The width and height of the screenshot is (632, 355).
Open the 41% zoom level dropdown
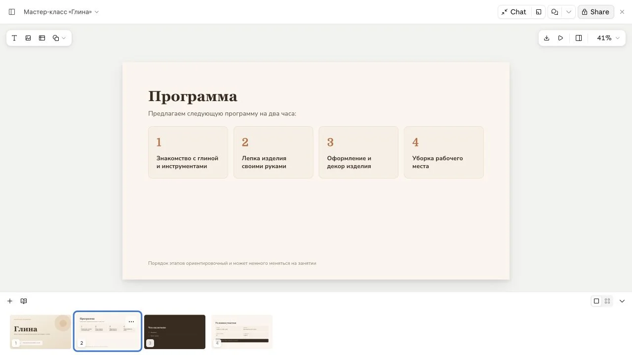[608, 38]
